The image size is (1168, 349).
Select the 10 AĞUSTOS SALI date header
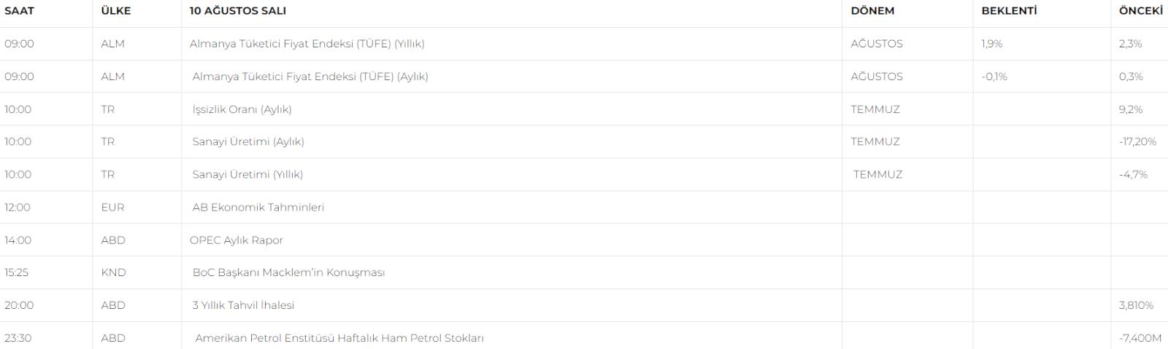point(238,11)
